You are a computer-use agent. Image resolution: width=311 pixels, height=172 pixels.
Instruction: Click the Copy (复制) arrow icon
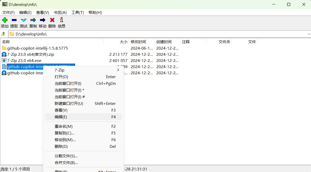point(33,20)
